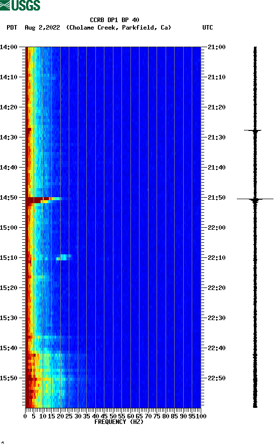The image size is (277, 448).
Task: Click the 21:40 UTC time label
Action: 217,168
